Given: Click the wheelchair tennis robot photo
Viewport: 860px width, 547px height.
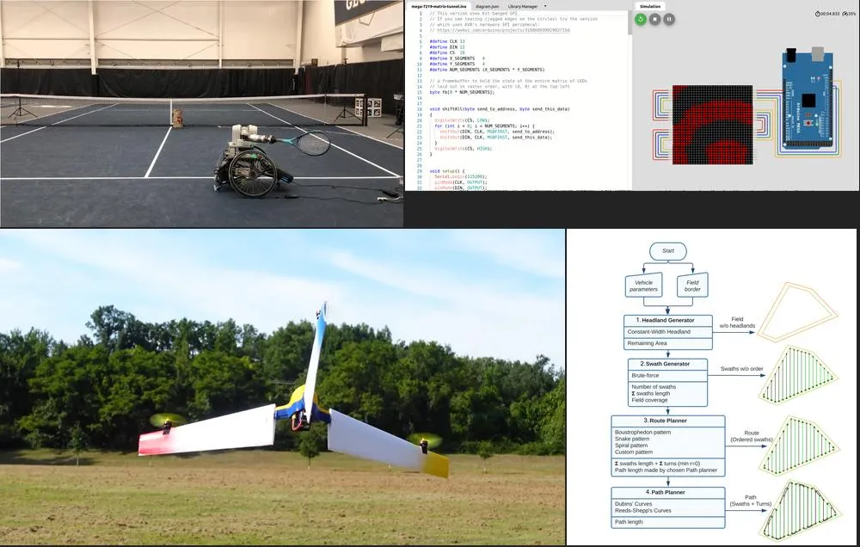Looking at the screenshot, I should 201,113.
